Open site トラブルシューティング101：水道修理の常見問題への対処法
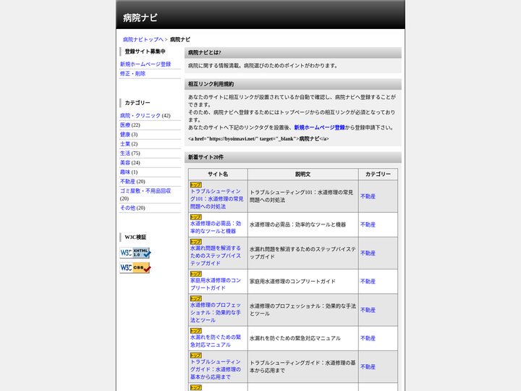The width and height of the screenshot is (521, 391). click(x=216, y=199)
